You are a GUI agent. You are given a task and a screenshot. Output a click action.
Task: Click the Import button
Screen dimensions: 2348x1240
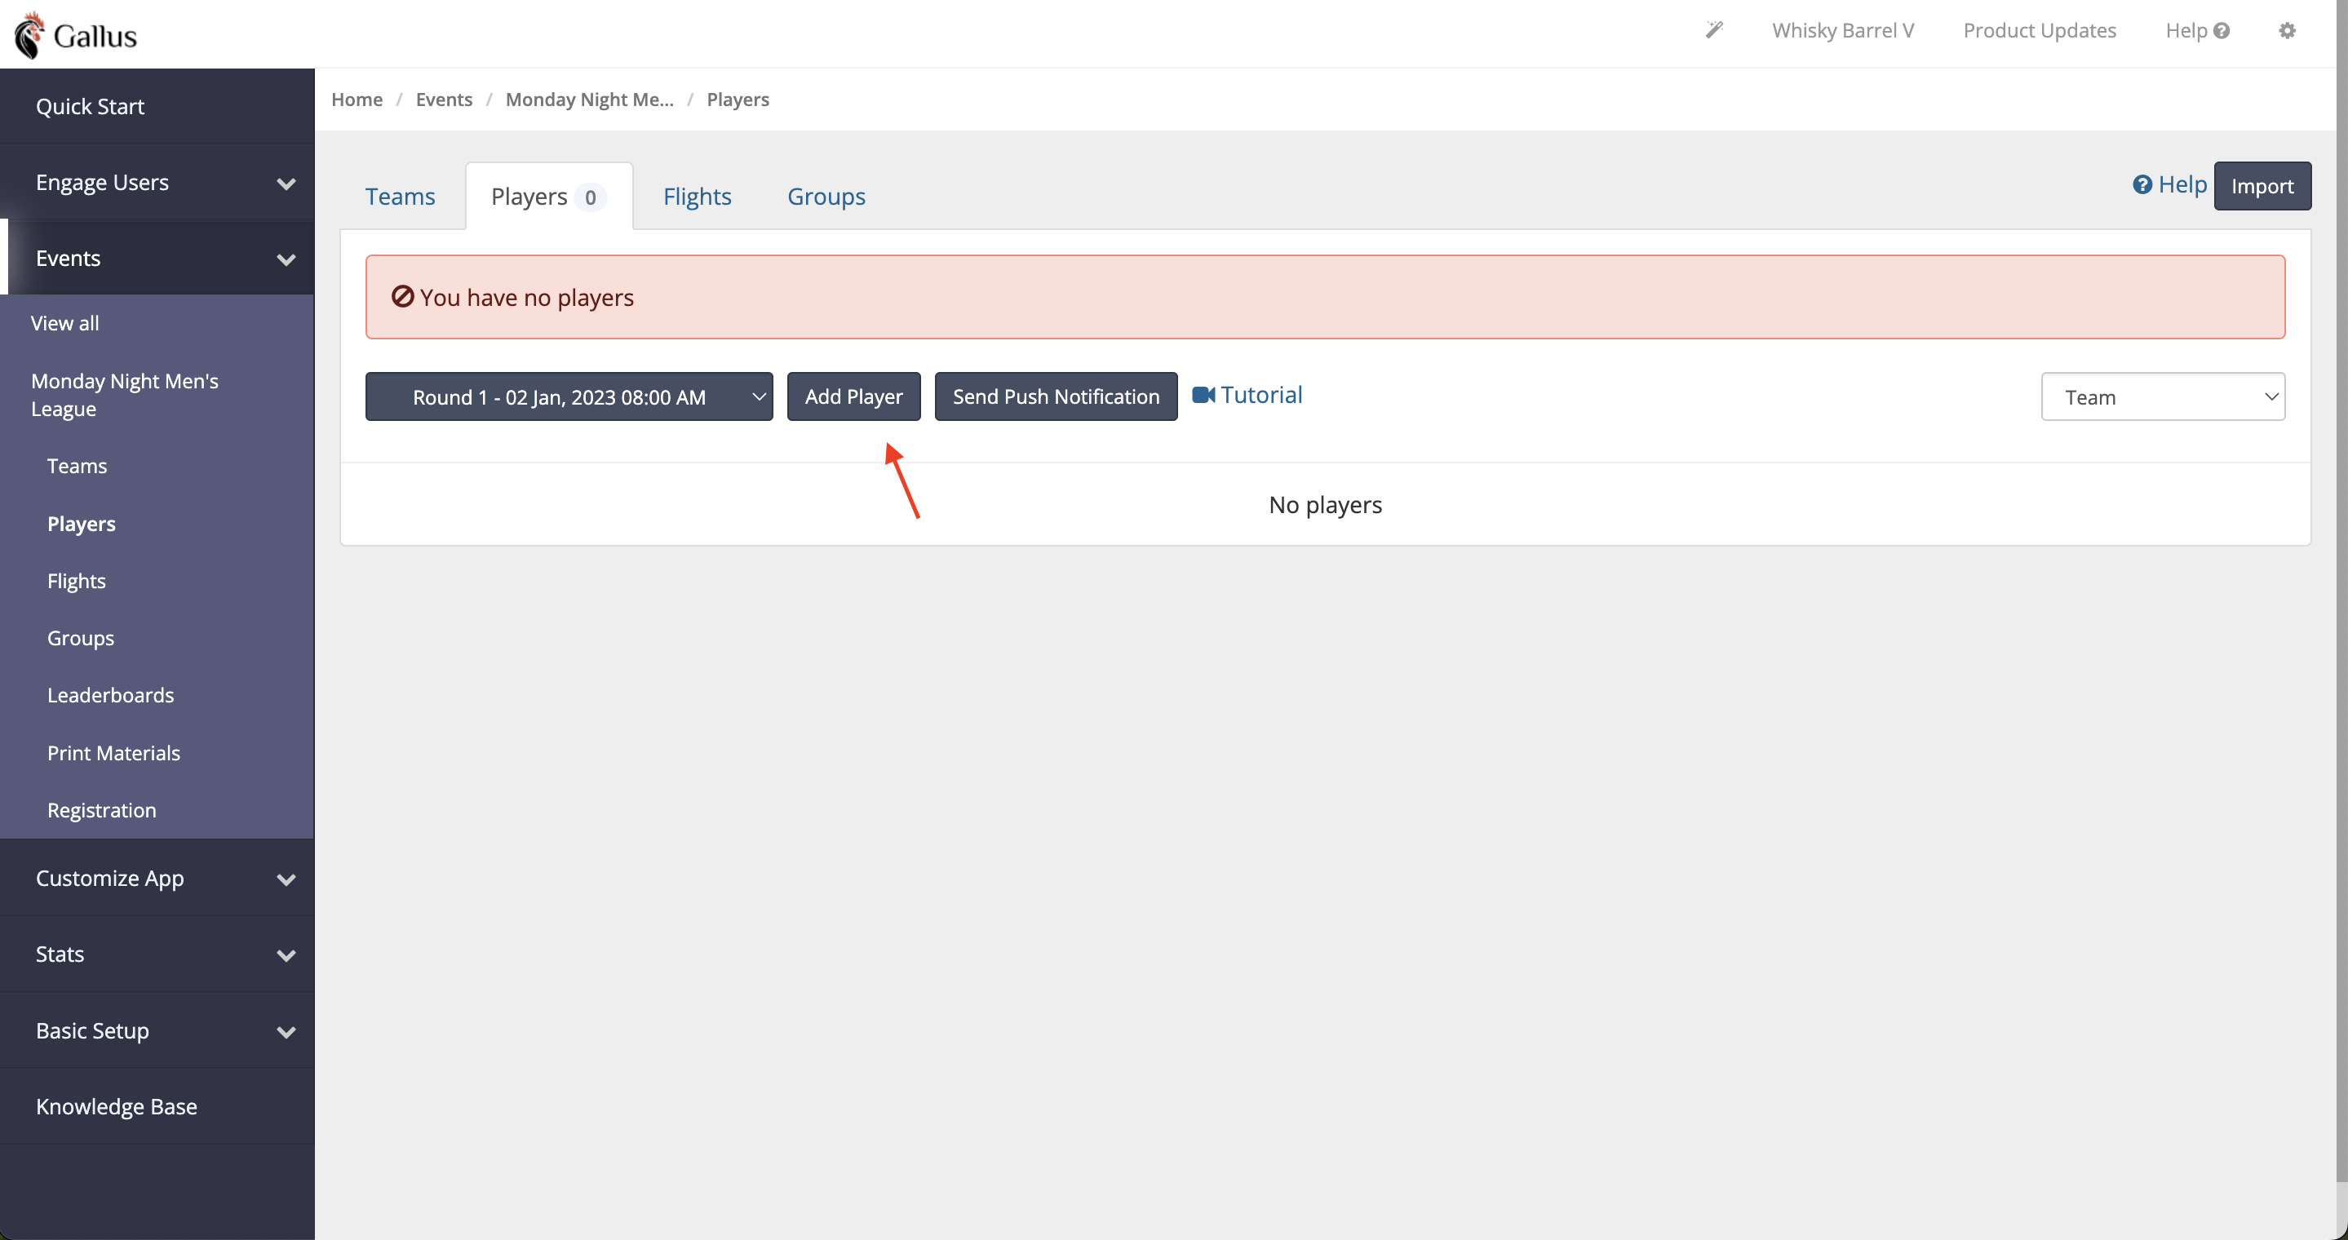[x=2262, y=186]
